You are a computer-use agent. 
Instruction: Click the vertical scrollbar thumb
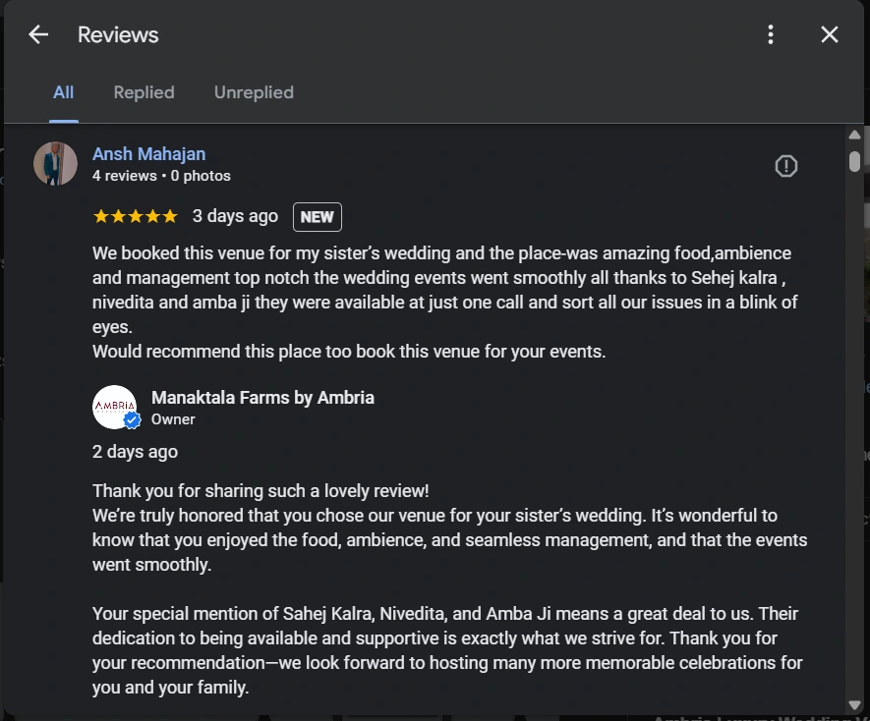point(855,160)
